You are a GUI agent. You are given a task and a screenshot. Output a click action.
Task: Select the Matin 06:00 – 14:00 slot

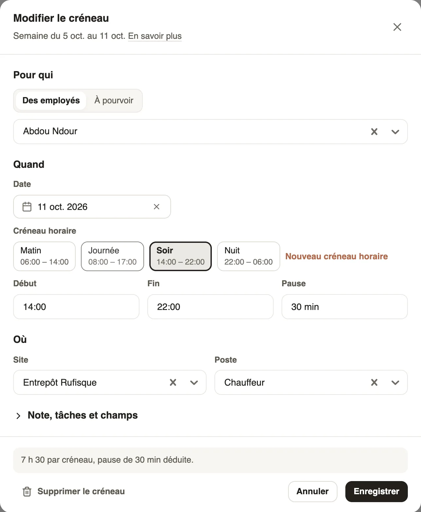pyautogui.click(x=44, y=256)
